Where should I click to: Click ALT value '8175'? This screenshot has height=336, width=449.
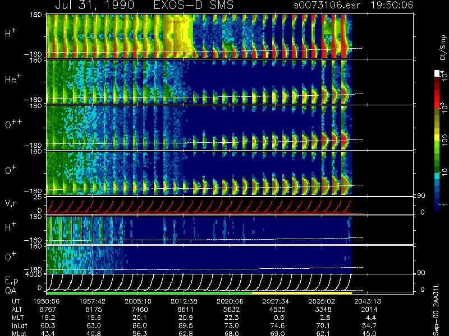pyautogui.click(x=94, y=310)
